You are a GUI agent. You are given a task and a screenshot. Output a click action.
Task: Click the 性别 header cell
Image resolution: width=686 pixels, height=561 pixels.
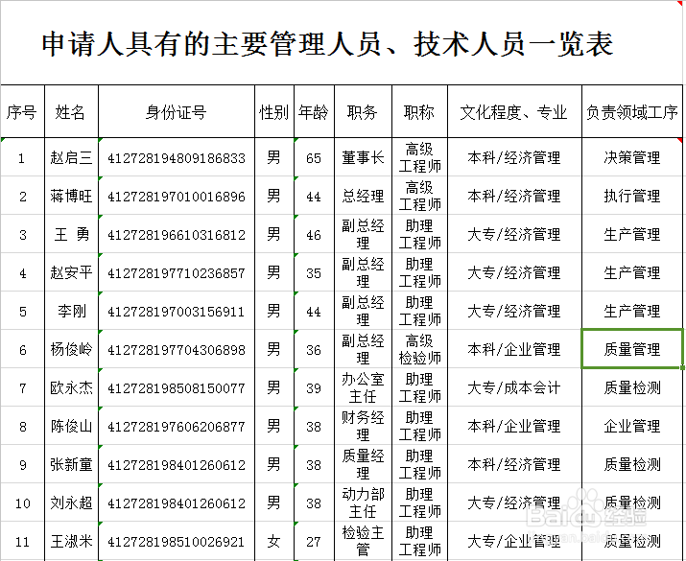click(x=274, y=111)
